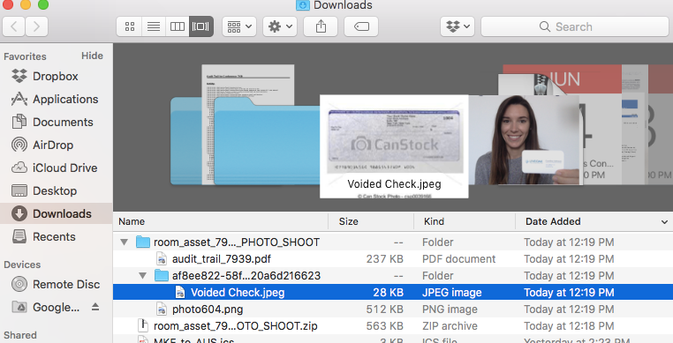Click the 237 KB size cell
This screenshot has width=673, height=343.
tap(384, 259)
